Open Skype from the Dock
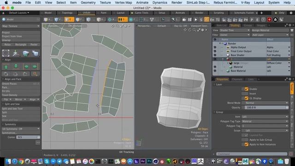 [47, 161]
